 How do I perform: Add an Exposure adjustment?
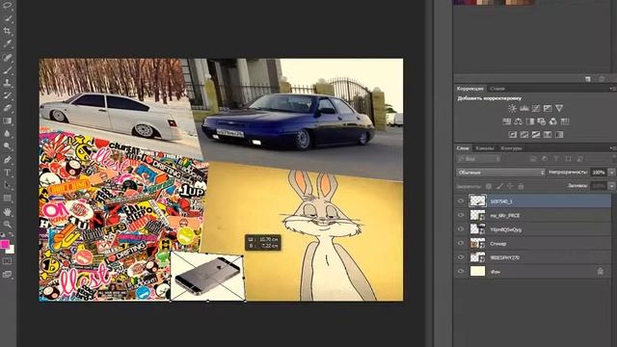[x=548, y=108]
